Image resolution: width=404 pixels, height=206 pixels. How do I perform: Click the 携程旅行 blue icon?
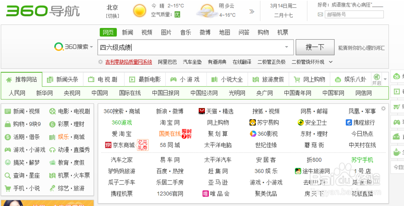click(349, 122)
